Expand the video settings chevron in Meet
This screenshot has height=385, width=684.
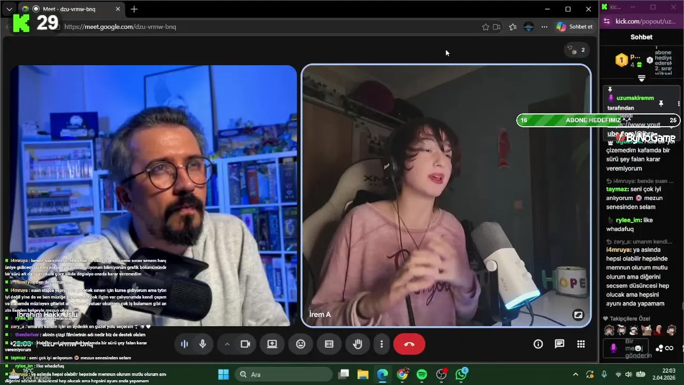pyautogui.click(x=227, y=344)
